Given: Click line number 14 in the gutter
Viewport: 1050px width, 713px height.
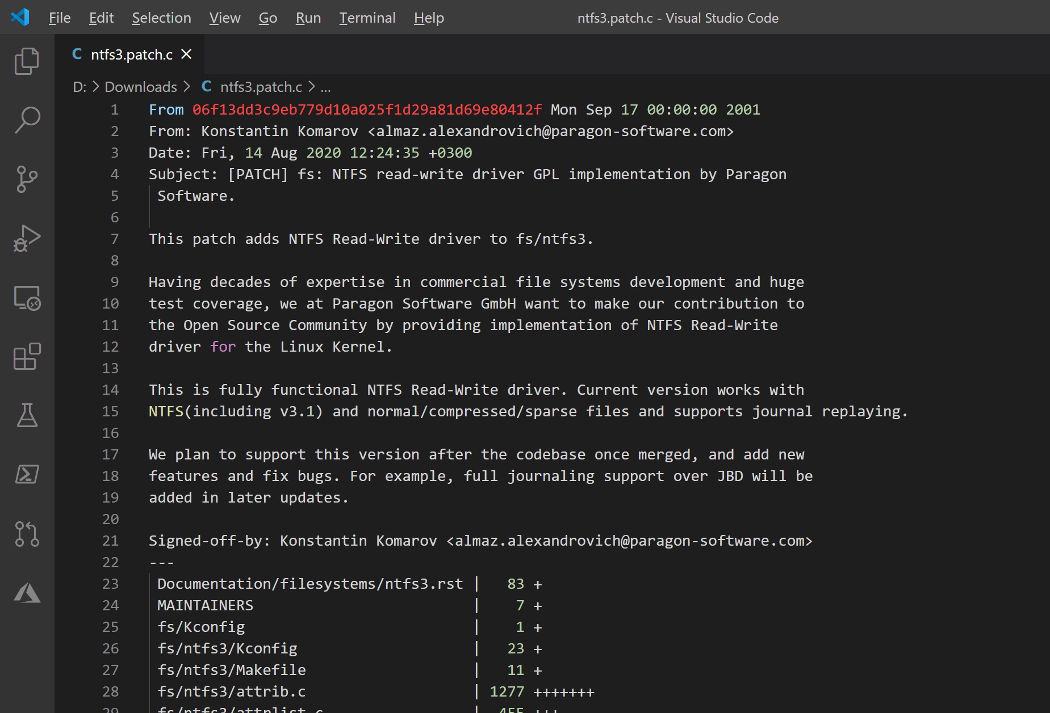Looking at the screenshot, I should 110,390.
